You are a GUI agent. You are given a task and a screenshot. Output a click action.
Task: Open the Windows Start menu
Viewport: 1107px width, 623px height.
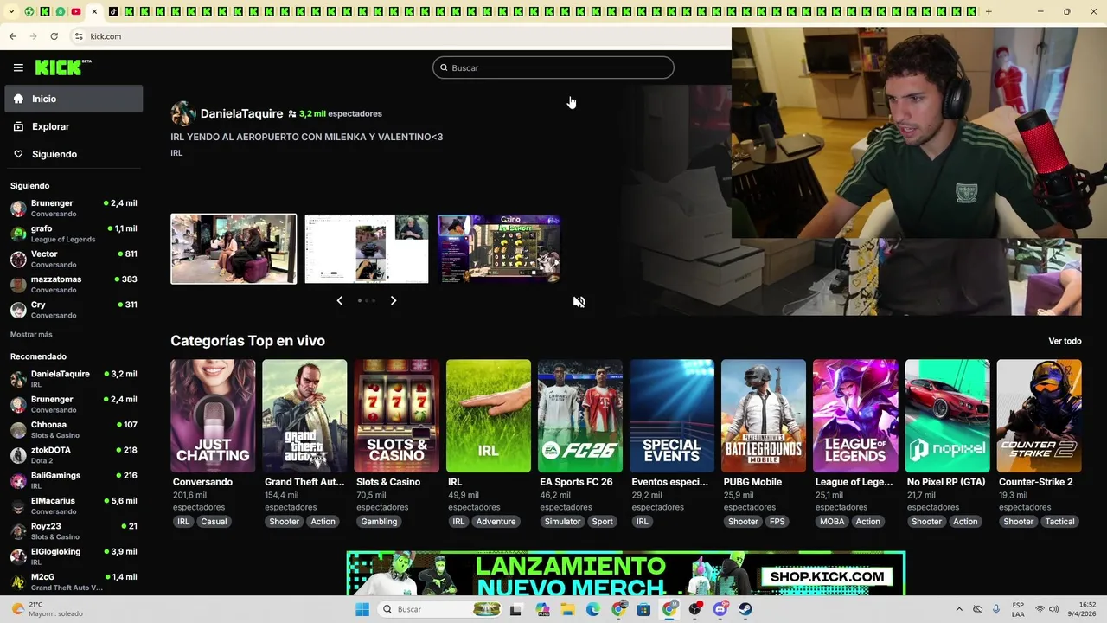(363, 609)
